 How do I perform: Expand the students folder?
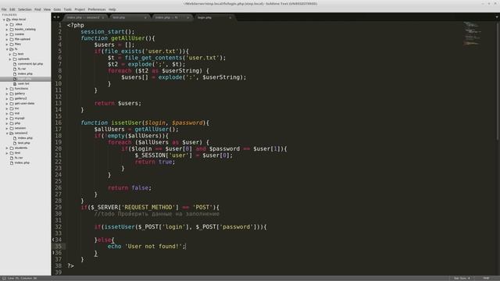[7, 148]
